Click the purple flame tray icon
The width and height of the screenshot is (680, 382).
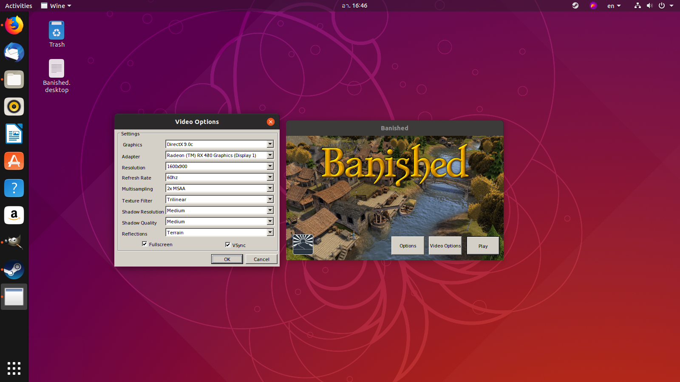(593, 6)
